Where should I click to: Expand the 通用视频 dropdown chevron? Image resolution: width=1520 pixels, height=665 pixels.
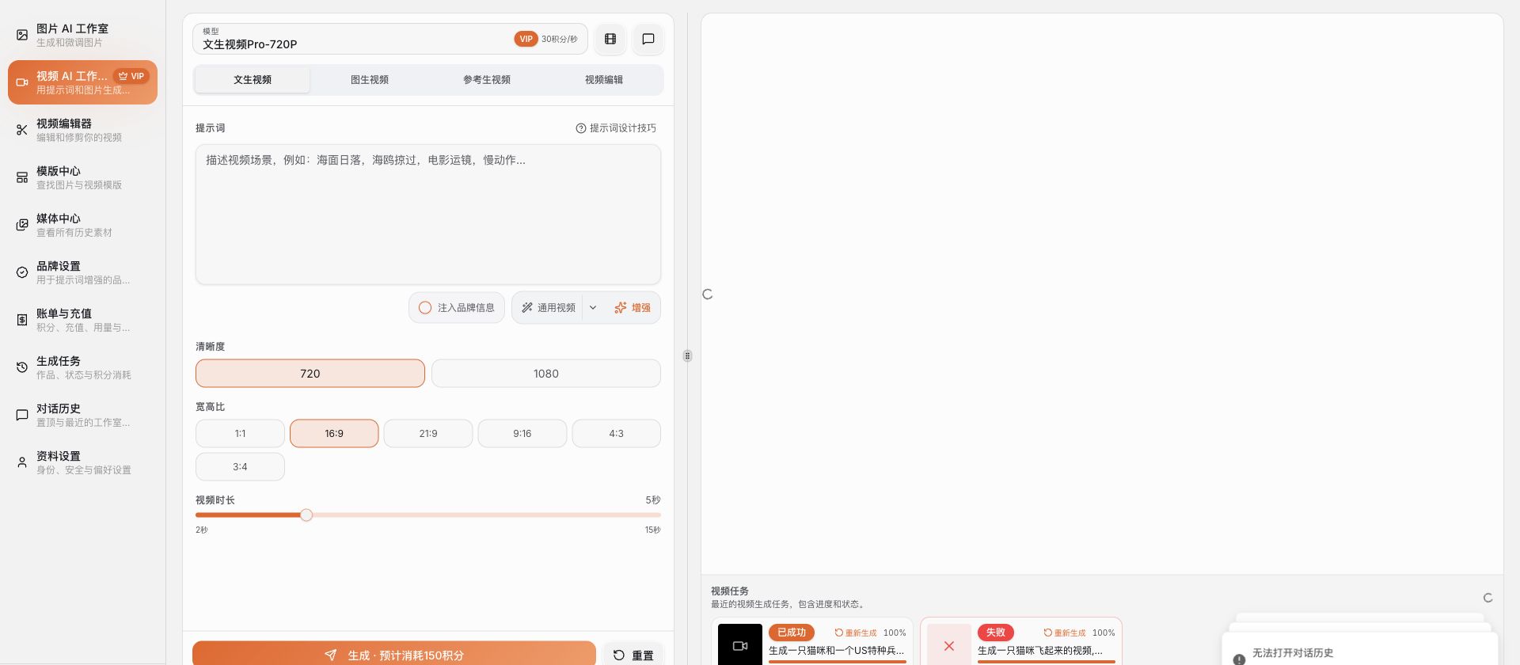point(593,308)
